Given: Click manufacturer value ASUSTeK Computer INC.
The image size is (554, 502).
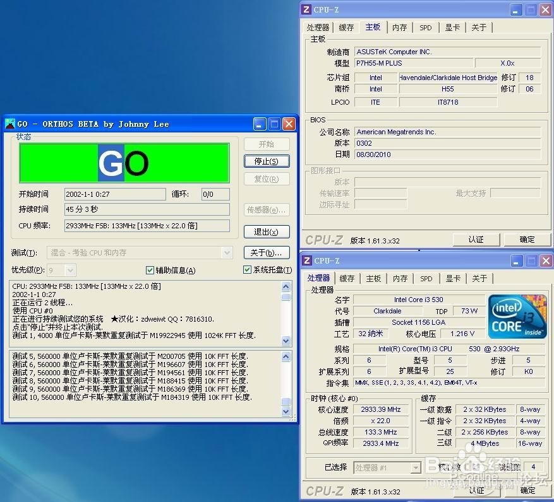Looking at the screenshot, I should (447, 52).
